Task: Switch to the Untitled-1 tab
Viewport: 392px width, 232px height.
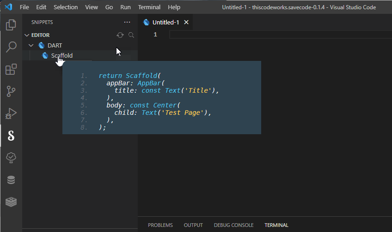Action: [x=166, y=23]
